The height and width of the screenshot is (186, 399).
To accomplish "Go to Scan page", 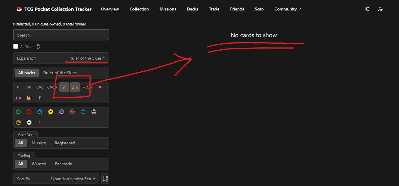I will pos(259,9).
